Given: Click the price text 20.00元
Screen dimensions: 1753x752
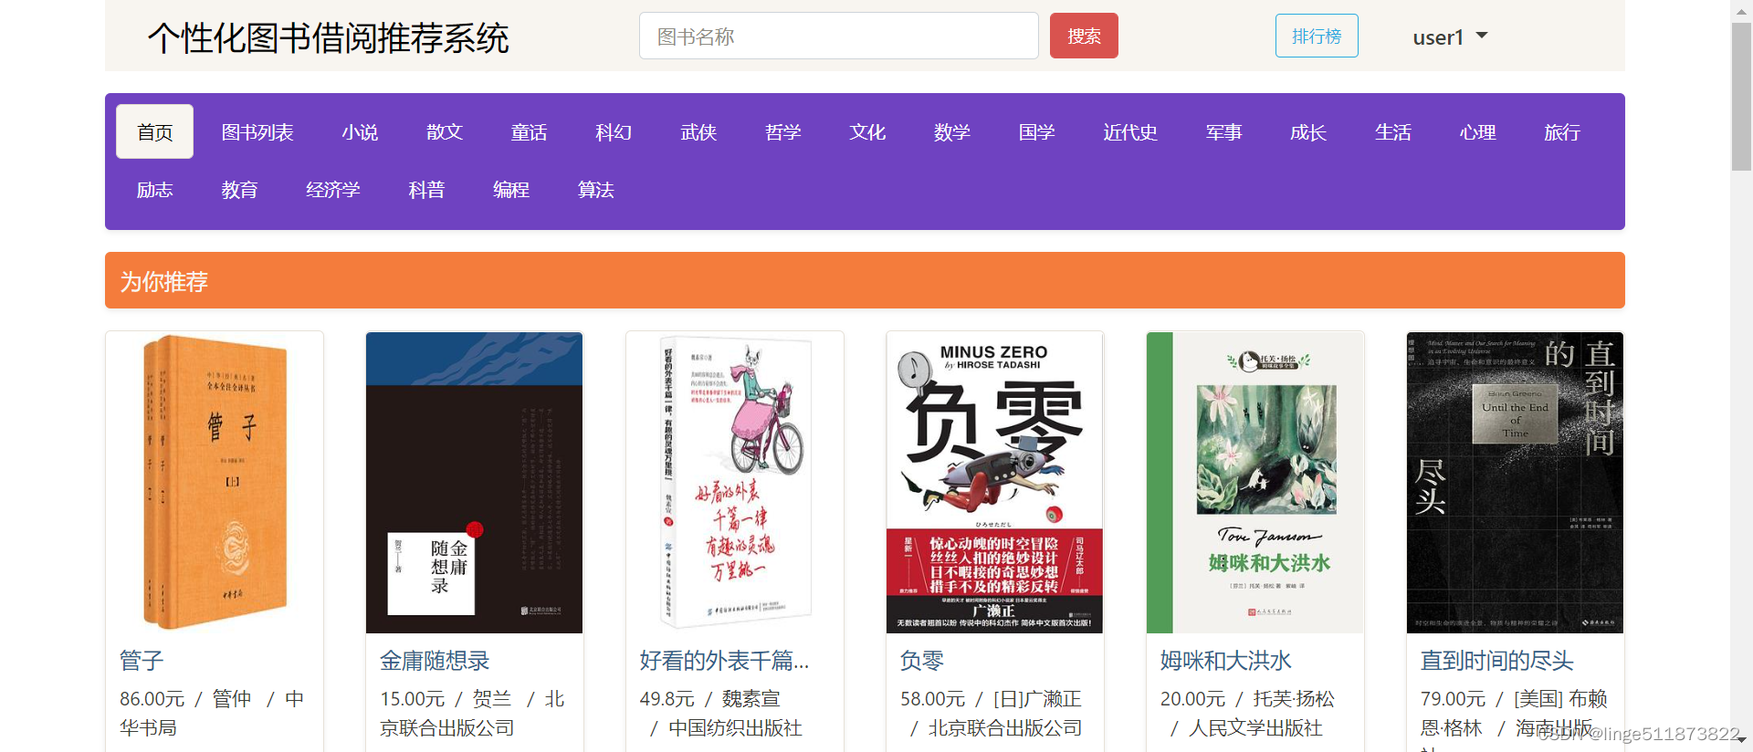Looking at the screenshot, I should 1192,699.
